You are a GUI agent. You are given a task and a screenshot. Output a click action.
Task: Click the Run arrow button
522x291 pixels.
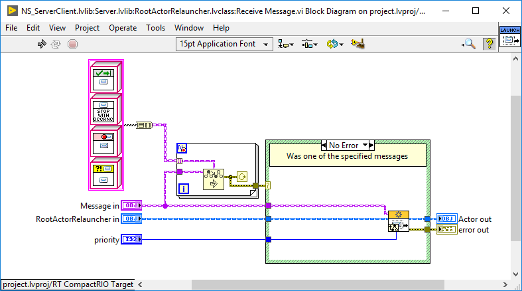[42, 44]
